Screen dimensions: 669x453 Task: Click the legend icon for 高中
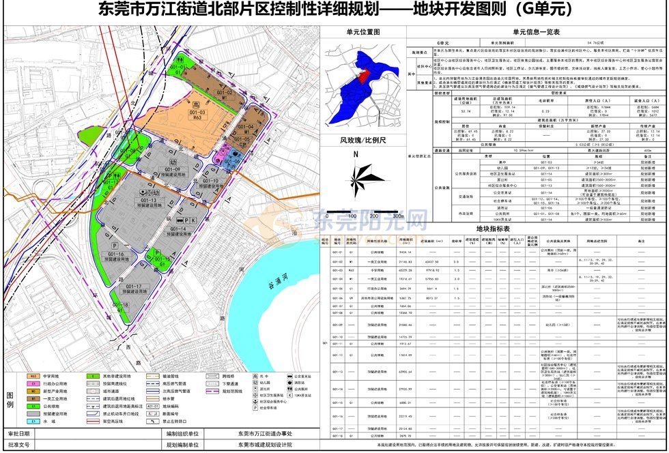(255, 376)
